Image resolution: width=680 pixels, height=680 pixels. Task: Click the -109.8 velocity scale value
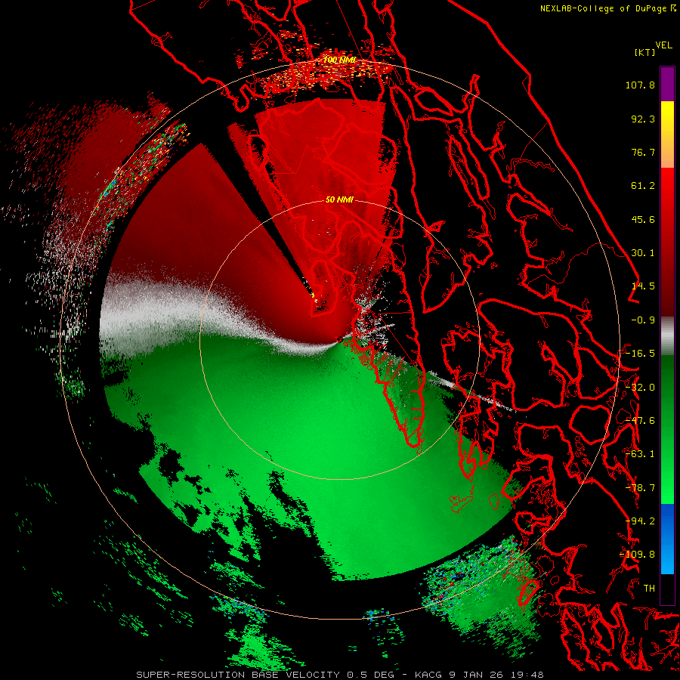[637, 555]
